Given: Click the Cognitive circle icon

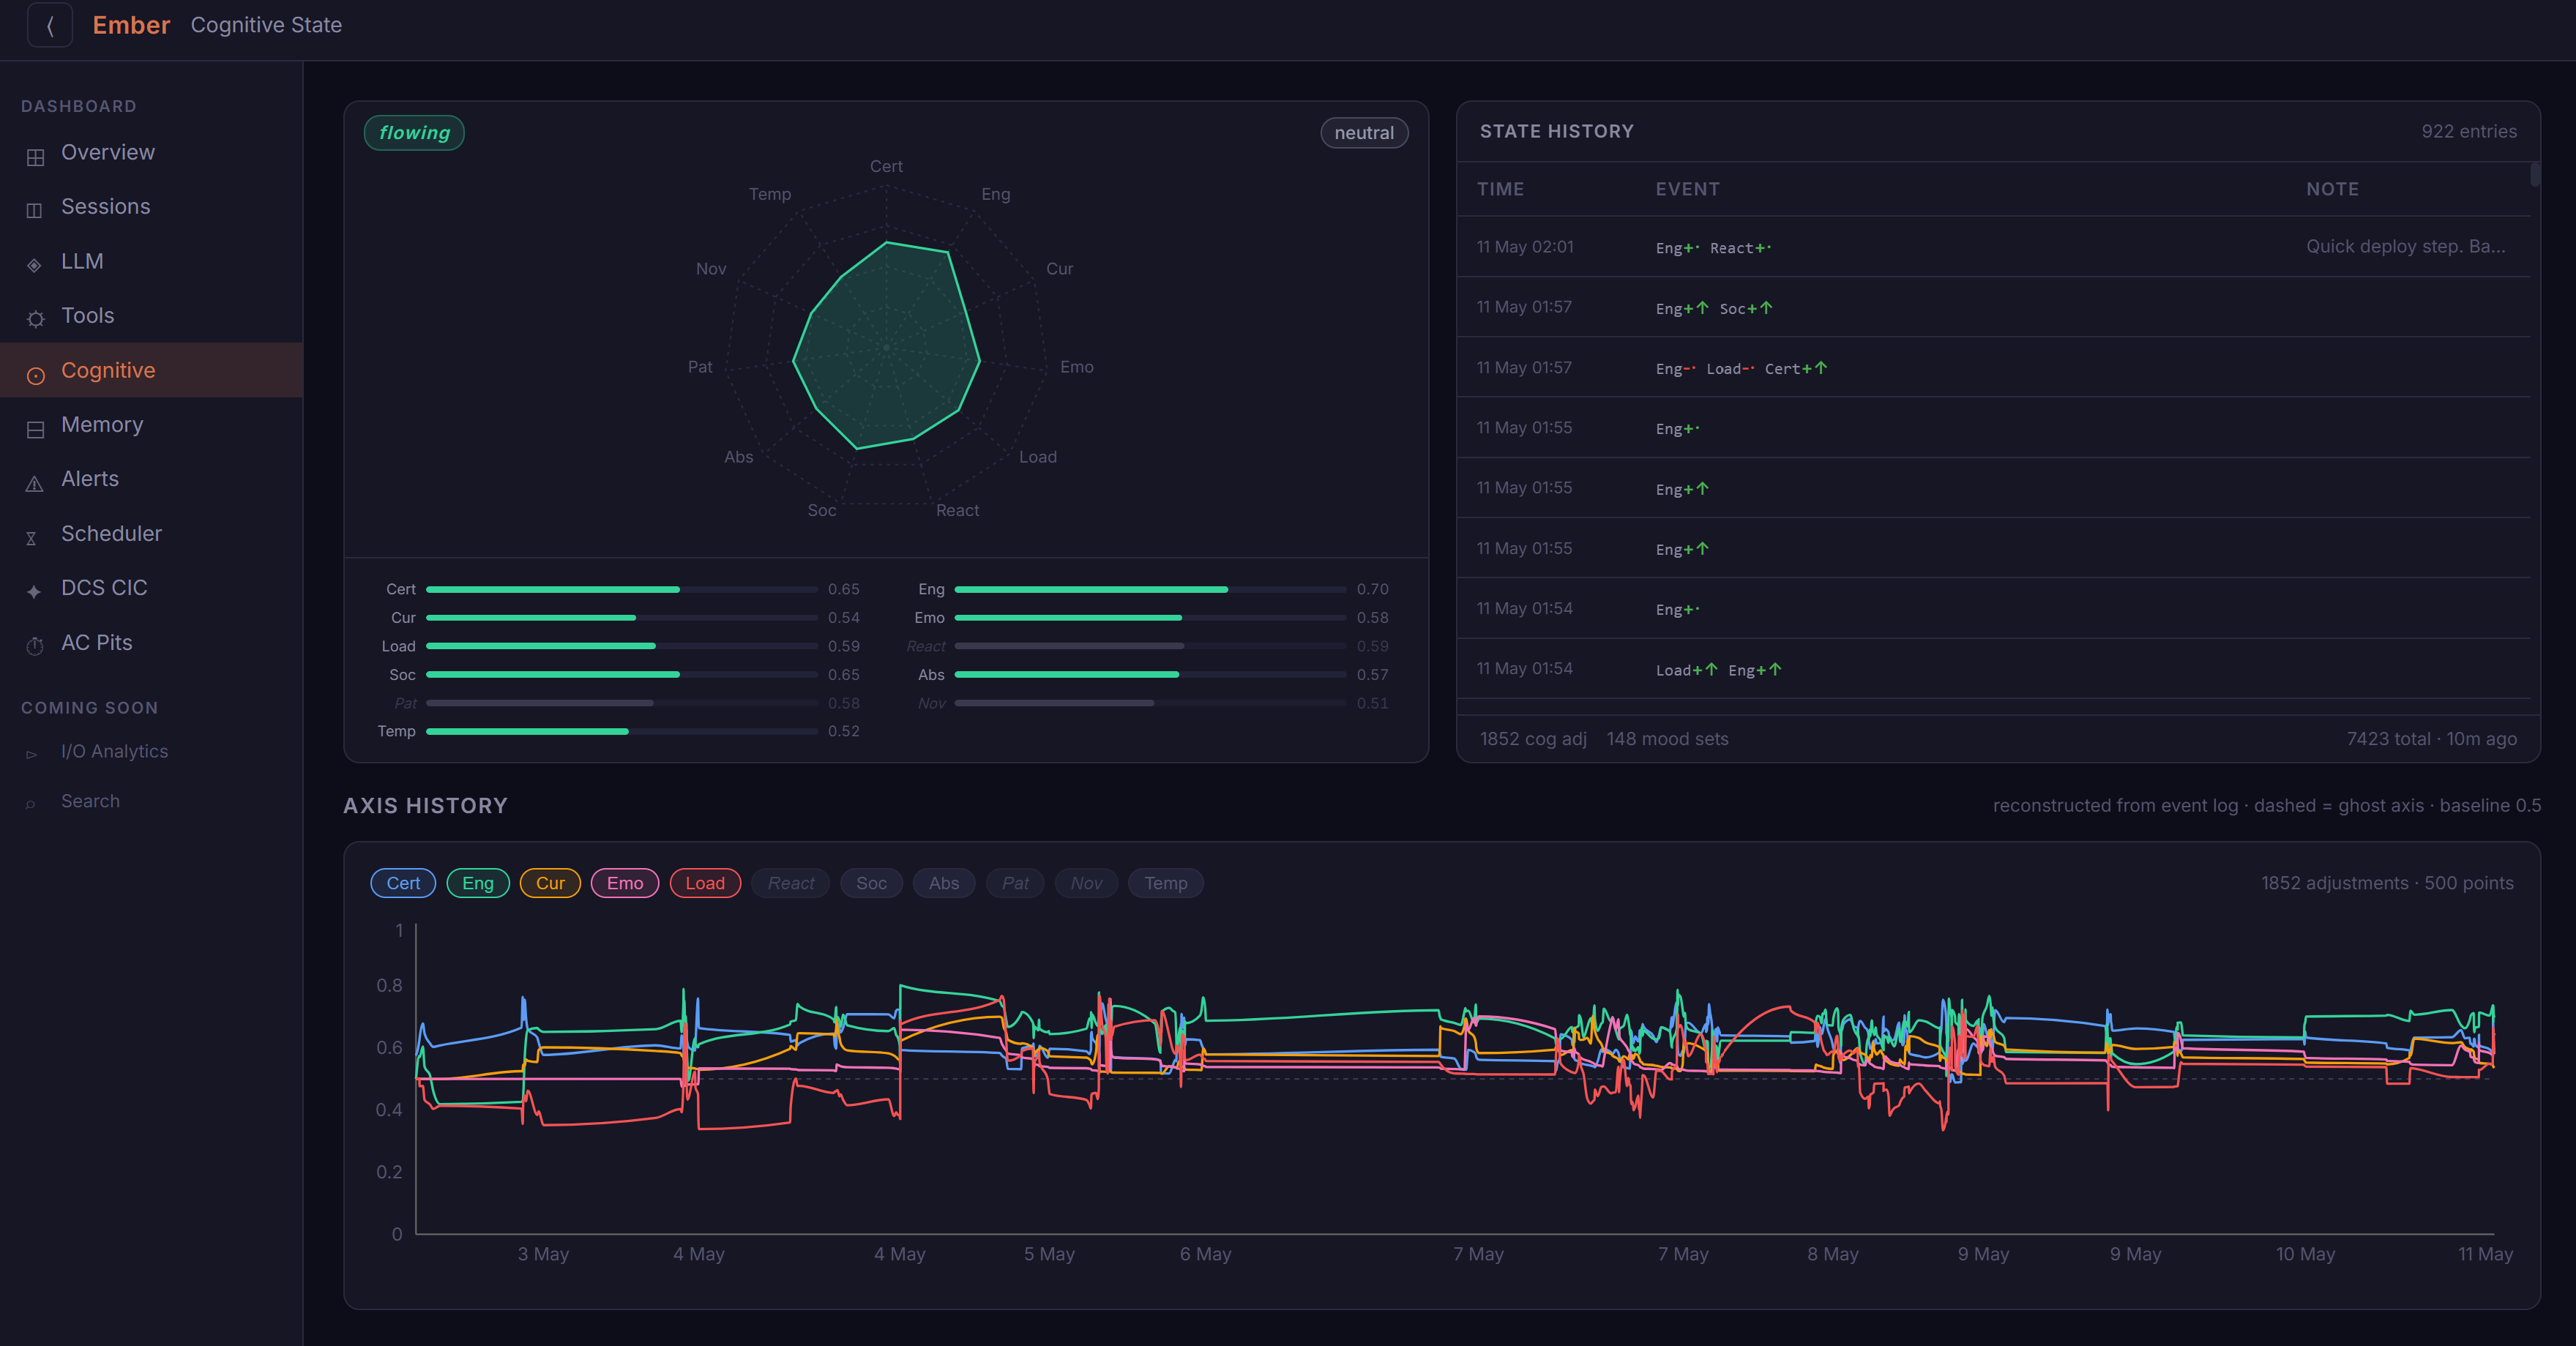Looking at the screenshot, I should [x=35, y=375].
